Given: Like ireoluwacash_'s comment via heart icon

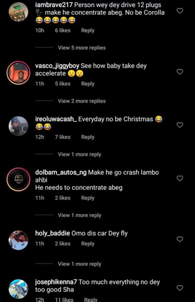Looking at the screenshot, I should click(180, 125).
